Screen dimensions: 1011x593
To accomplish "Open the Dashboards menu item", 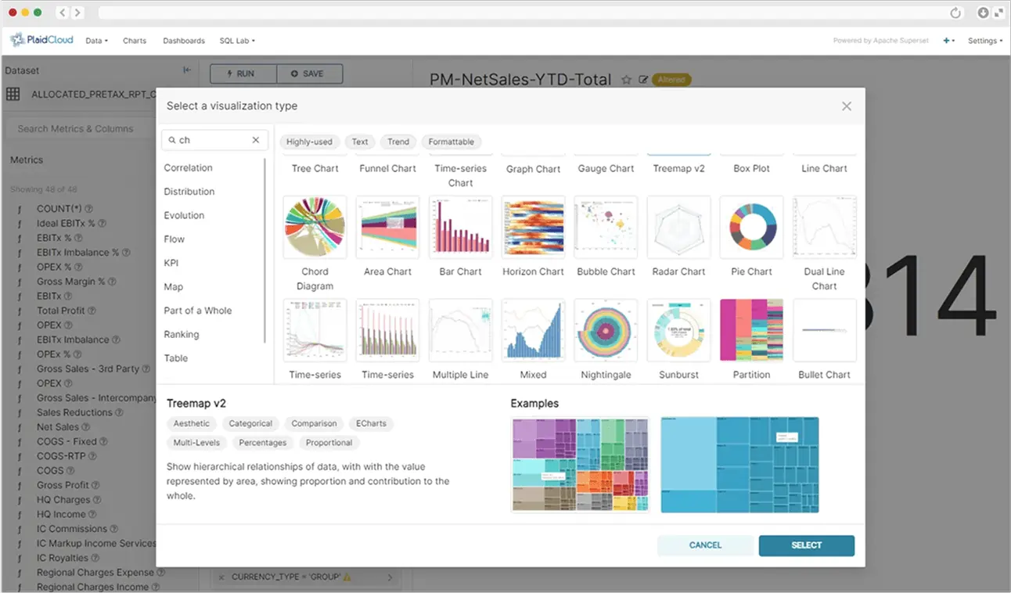I will [x=184, y=41].
